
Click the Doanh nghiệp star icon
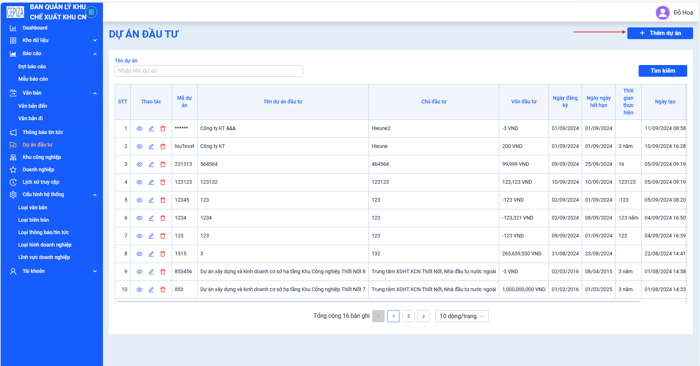tap(13, 170)
